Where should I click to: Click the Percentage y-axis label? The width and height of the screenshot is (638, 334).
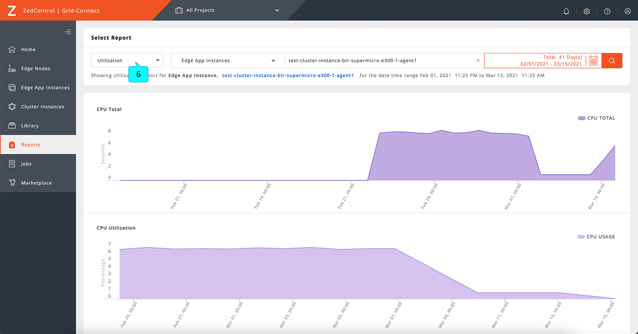103,273
